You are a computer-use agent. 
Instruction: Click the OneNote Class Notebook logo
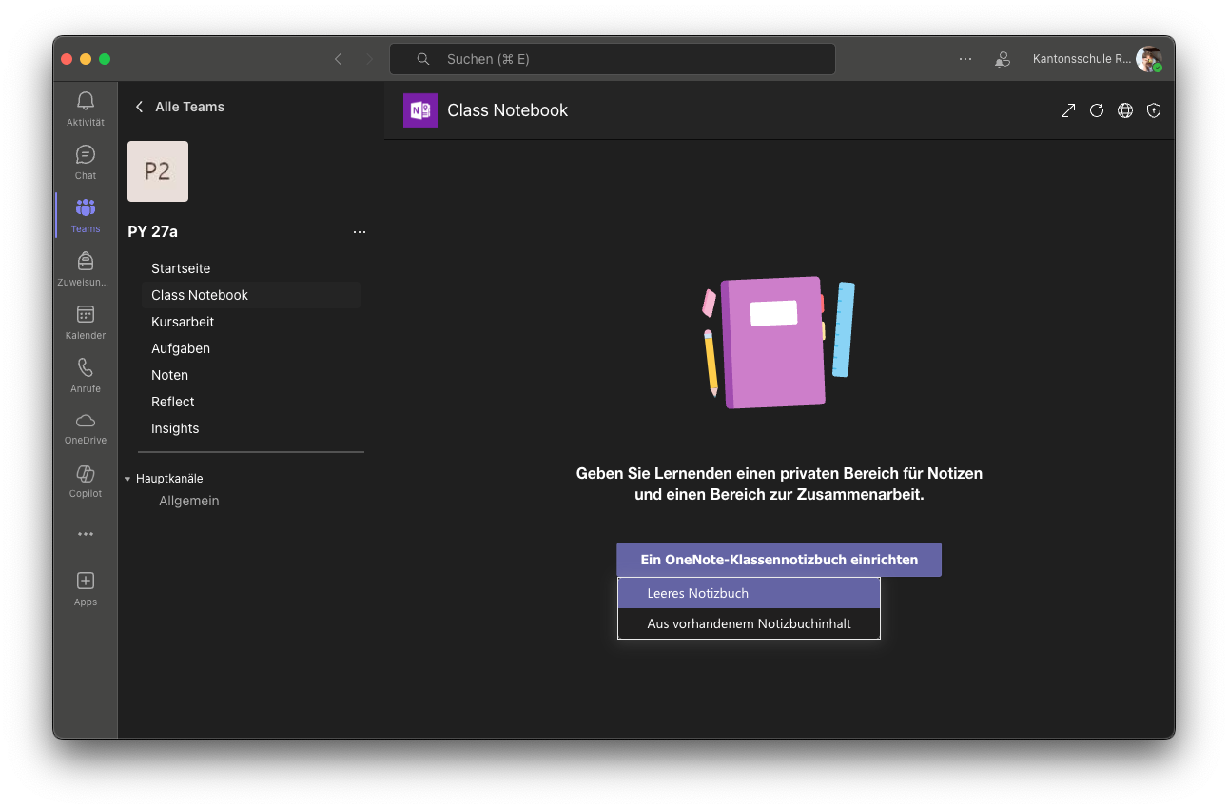[x=420, y=110]
